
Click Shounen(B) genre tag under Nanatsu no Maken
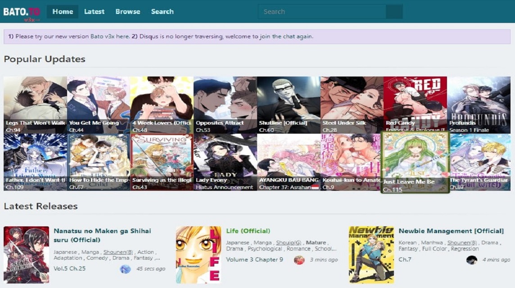118,252
